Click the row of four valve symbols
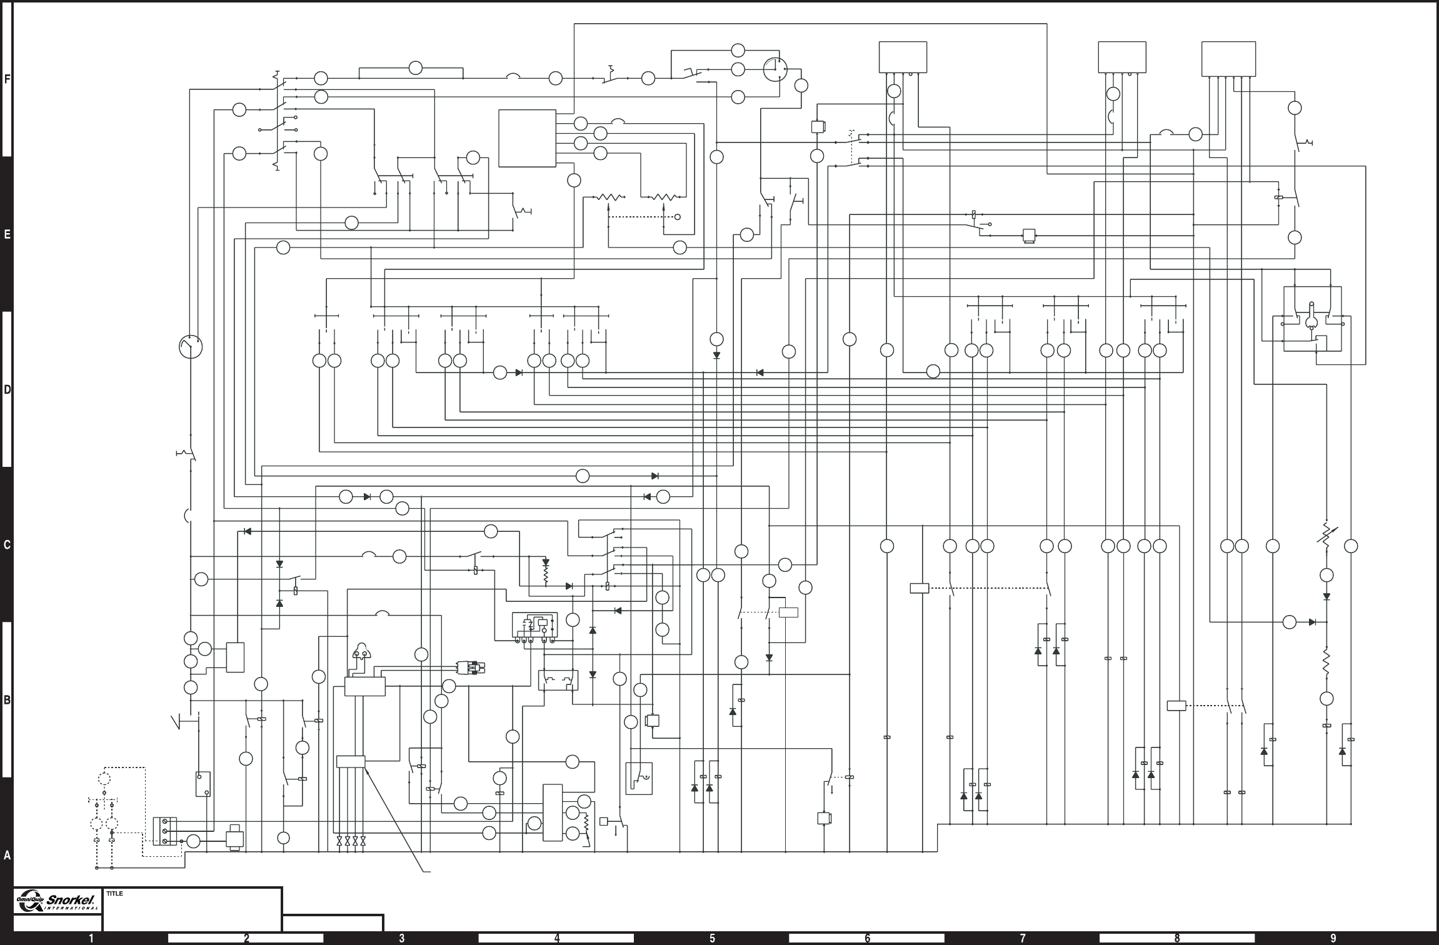 point(351,841)
